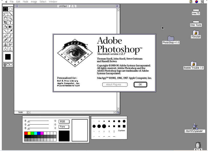Open the Fore color target popup

(64, 127)
